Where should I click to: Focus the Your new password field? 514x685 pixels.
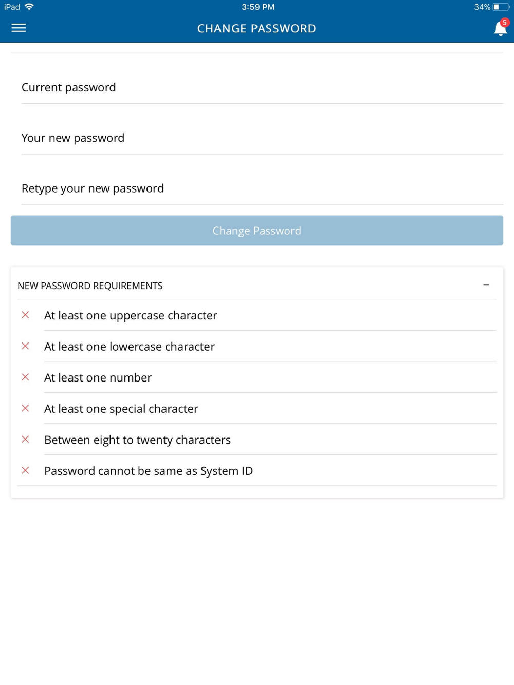tap(262, 138)
